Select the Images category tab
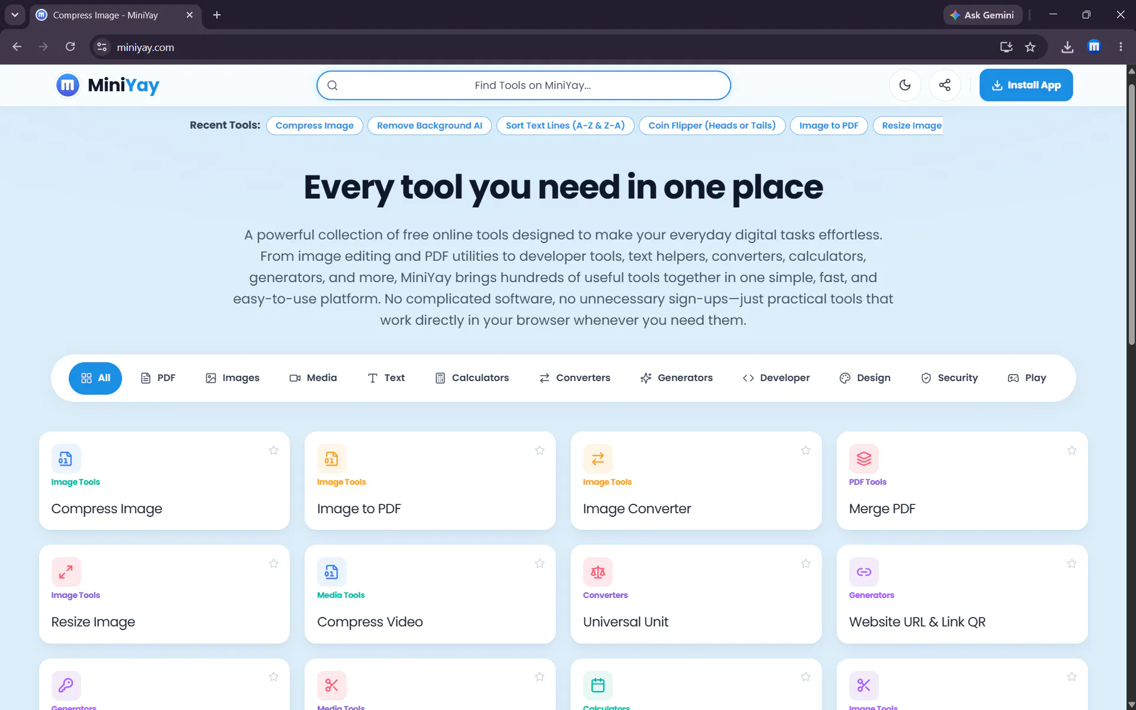The height and width of the screenshot is (710, 1136). (232, 378)
